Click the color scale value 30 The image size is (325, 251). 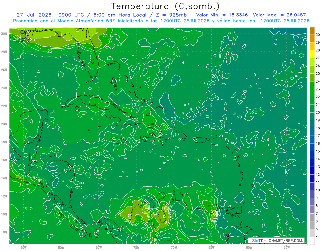pos(318,35)
